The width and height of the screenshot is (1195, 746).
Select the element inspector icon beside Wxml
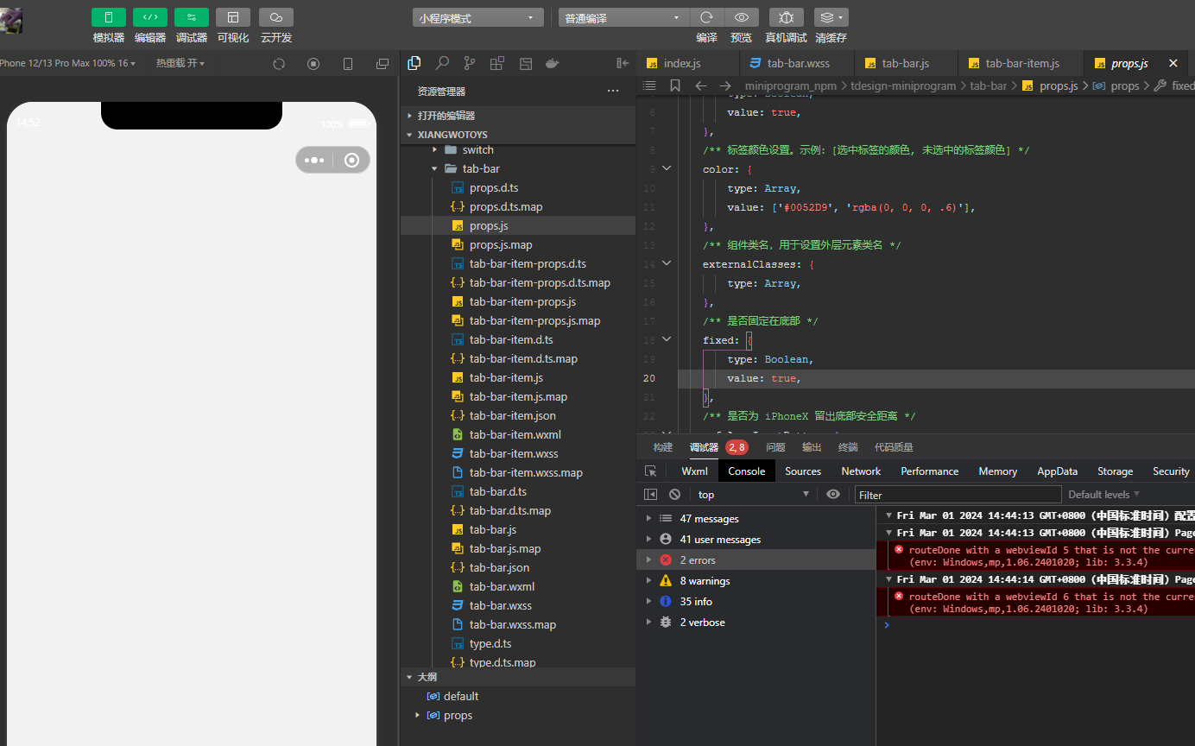651,471
